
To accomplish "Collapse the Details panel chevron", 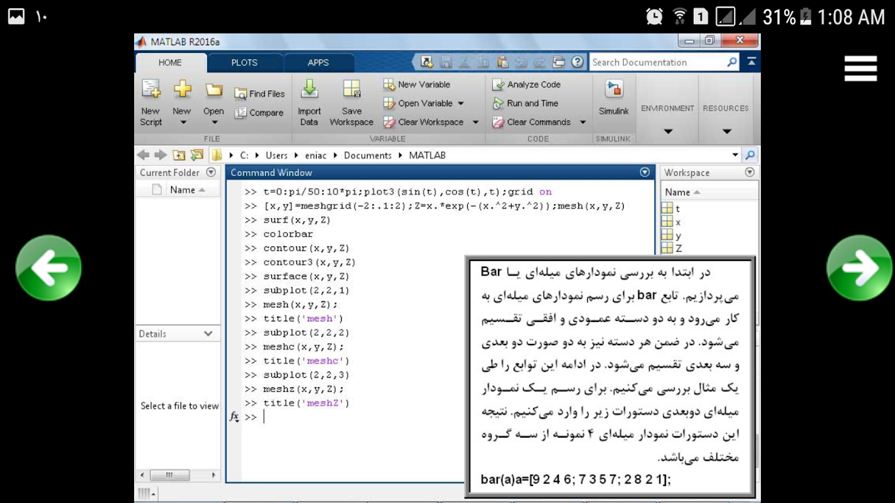I will 208,334.
